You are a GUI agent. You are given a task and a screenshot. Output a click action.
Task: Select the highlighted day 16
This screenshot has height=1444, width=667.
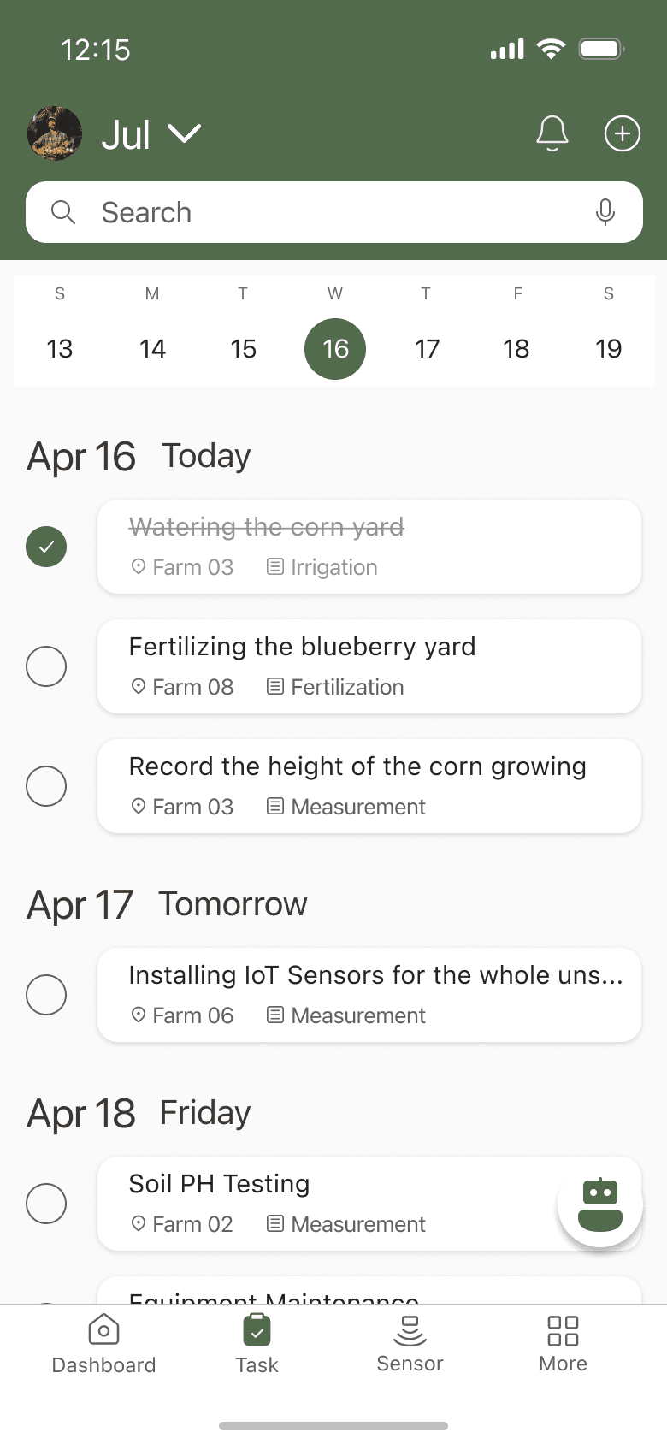coord(335,349)
